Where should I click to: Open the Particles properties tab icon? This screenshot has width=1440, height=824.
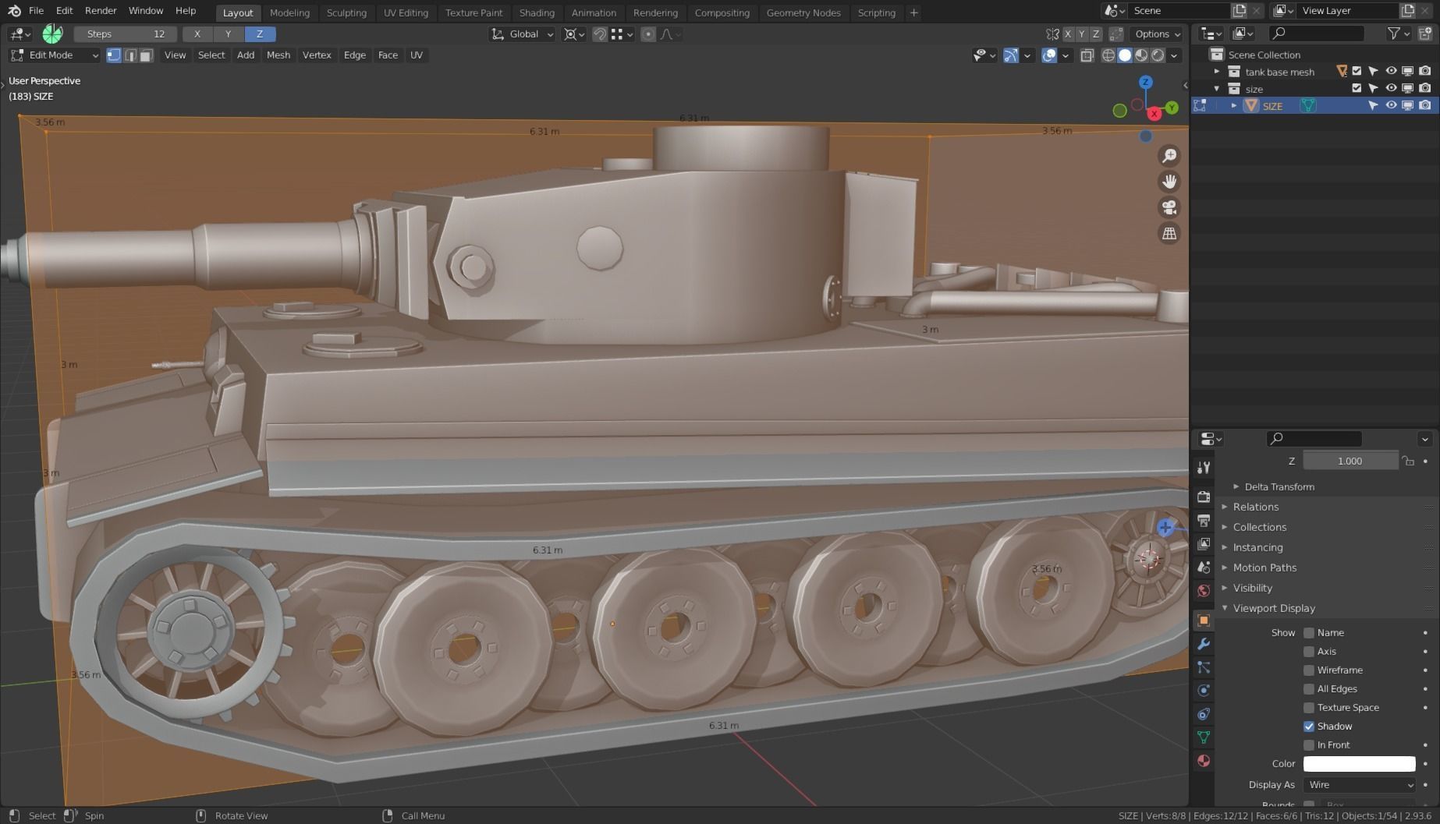1204,667
